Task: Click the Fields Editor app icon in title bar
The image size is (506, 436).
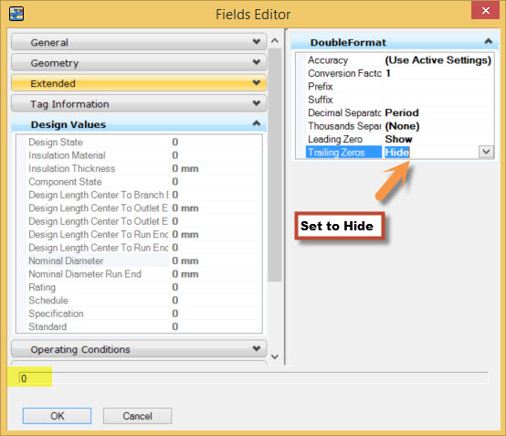Action: (x=16, y=15)
